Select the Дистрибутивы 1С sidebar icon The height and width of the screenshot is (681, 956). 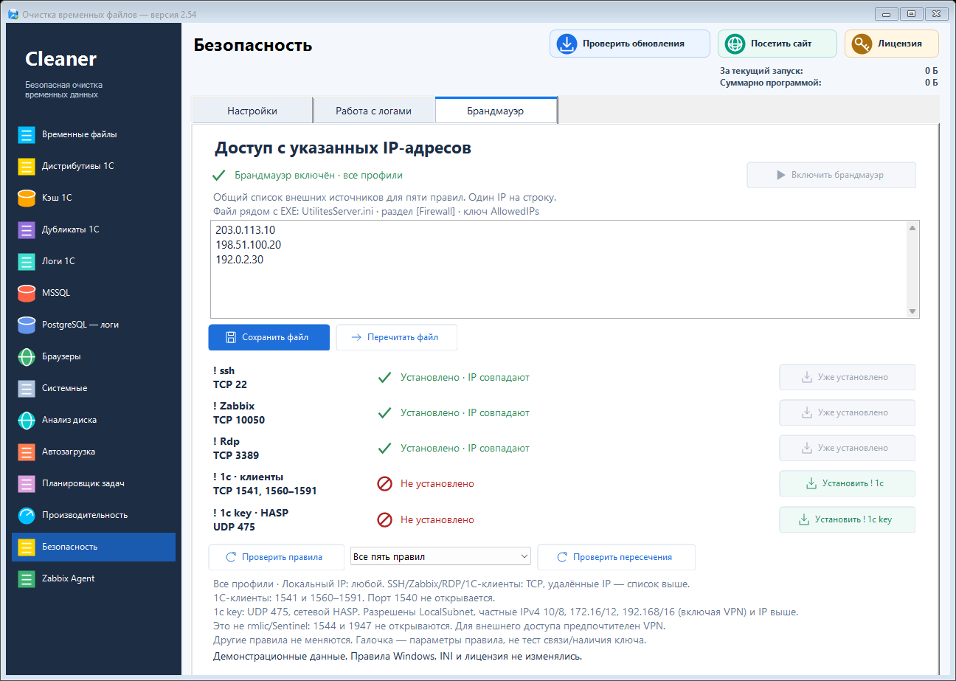(x=27, y=167)
